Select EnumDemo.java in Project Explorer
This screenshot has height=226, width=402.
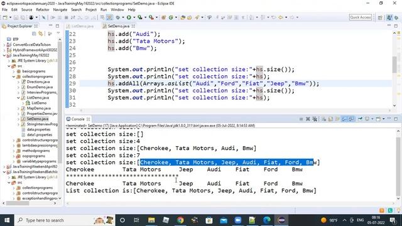point(40,87)
